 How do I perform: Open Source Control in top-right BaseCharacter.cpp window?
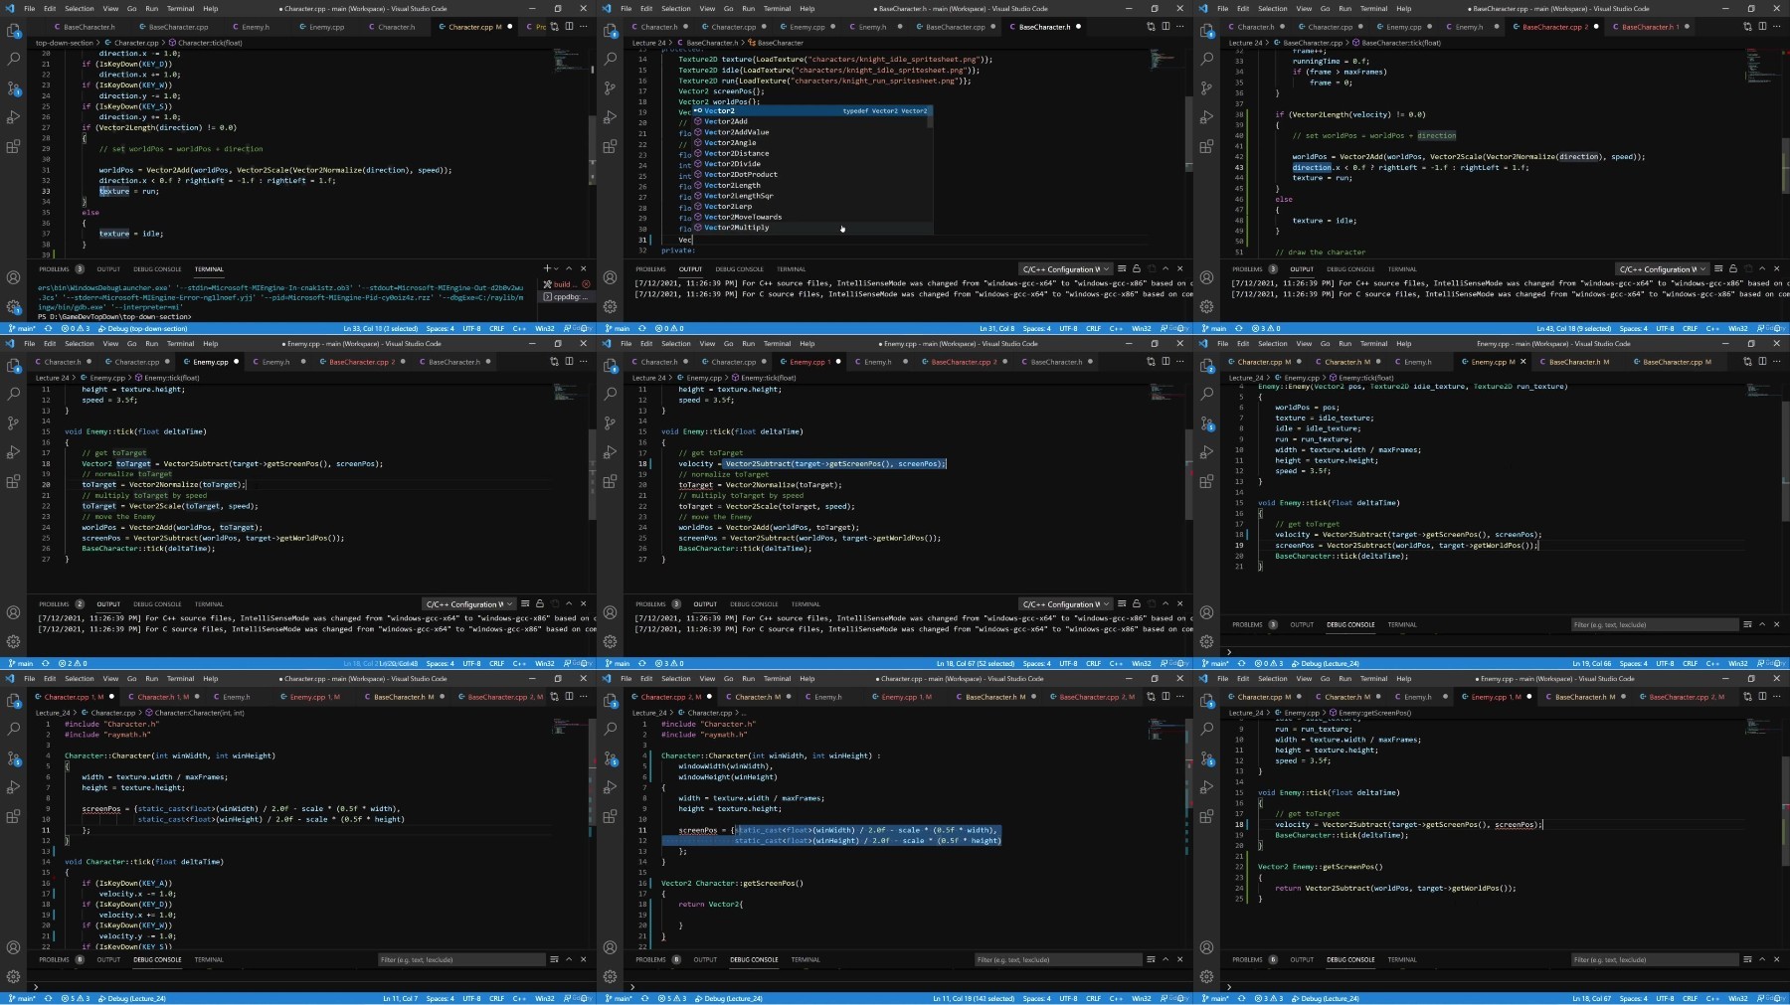tap(1206, 88)
